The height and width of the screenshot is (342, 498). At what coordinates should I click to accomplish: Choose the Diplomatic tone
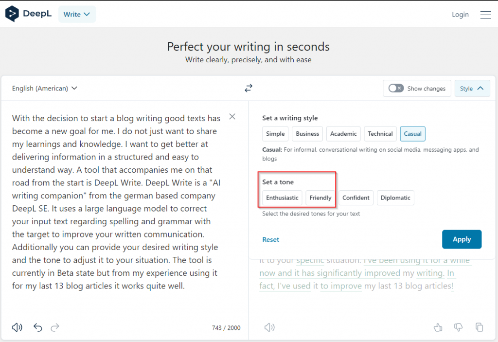tap(395, 198)
